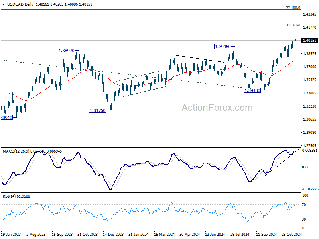Click the MACD -0.012225 scale value

(310, 189)
